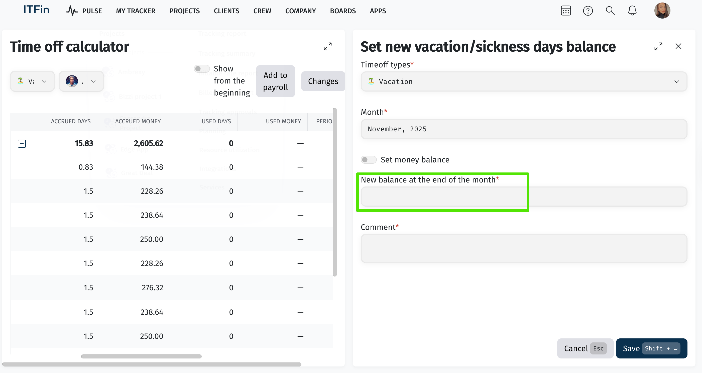Click the Pulse heartbeat icon
Image resolution: width=702 pixels, height=373 pixels.
coord(72,11)
